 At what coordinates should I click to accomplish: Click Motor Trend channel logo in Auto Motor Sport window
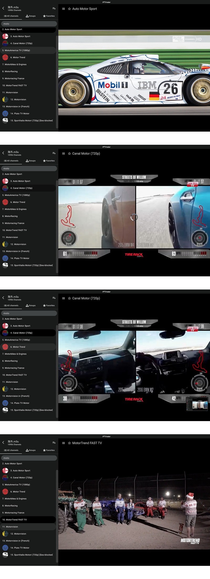point(5,57)
